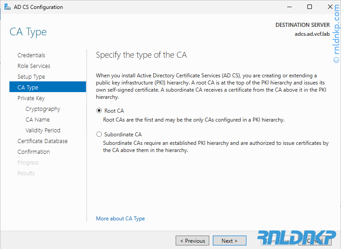The image size is (341, 249).
Task: Click the Next button
Action: (229, 241)
